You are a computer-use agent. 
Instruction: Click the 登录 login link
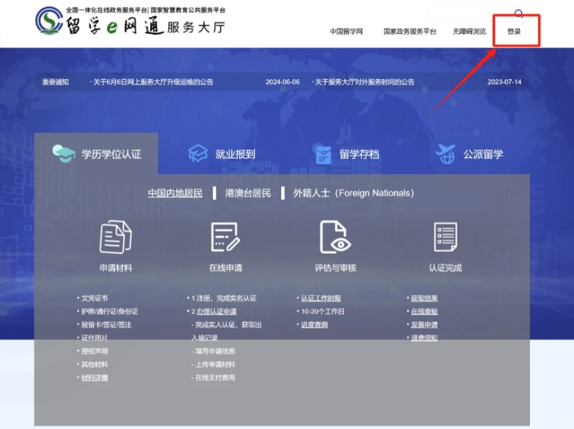(x=514, y=32)
